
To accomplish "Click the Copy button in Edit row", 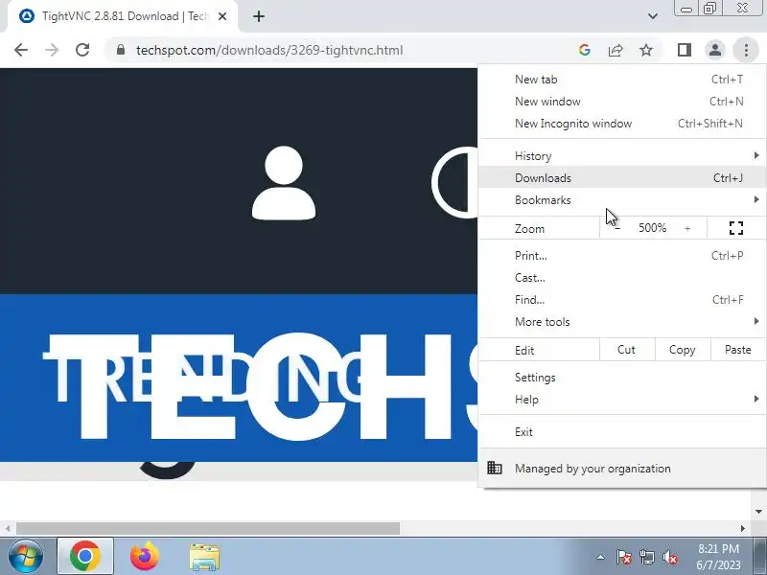I will click(x=682, y=350).
